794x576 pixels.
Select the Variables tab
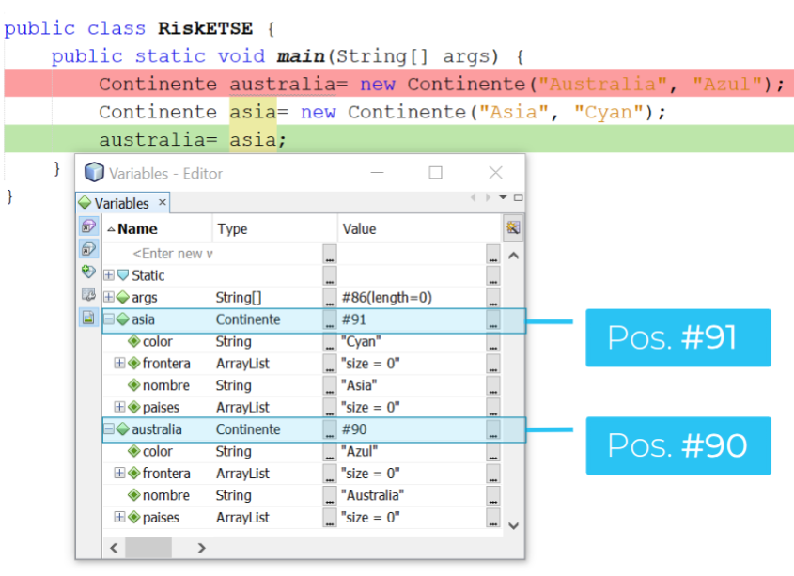[x=120, y=203]
